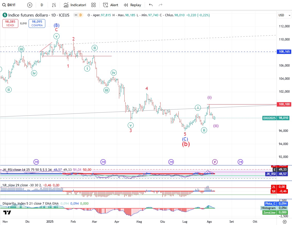This screenshot has height=225, width=292.
Task: Select the 100,100 red price label
Action: [284, 104]
